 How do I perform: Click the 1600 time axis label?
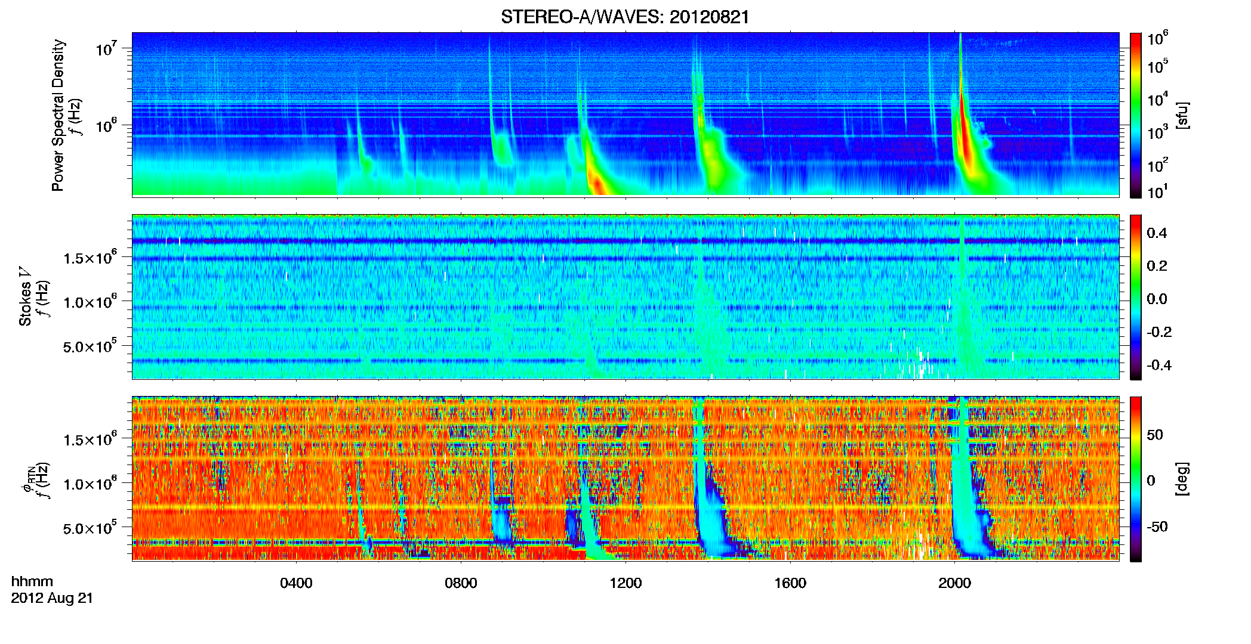tap(790, 583)
